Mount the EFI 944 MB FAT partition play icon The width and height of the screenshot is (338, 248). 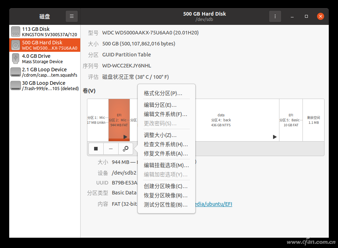(125, 136)
